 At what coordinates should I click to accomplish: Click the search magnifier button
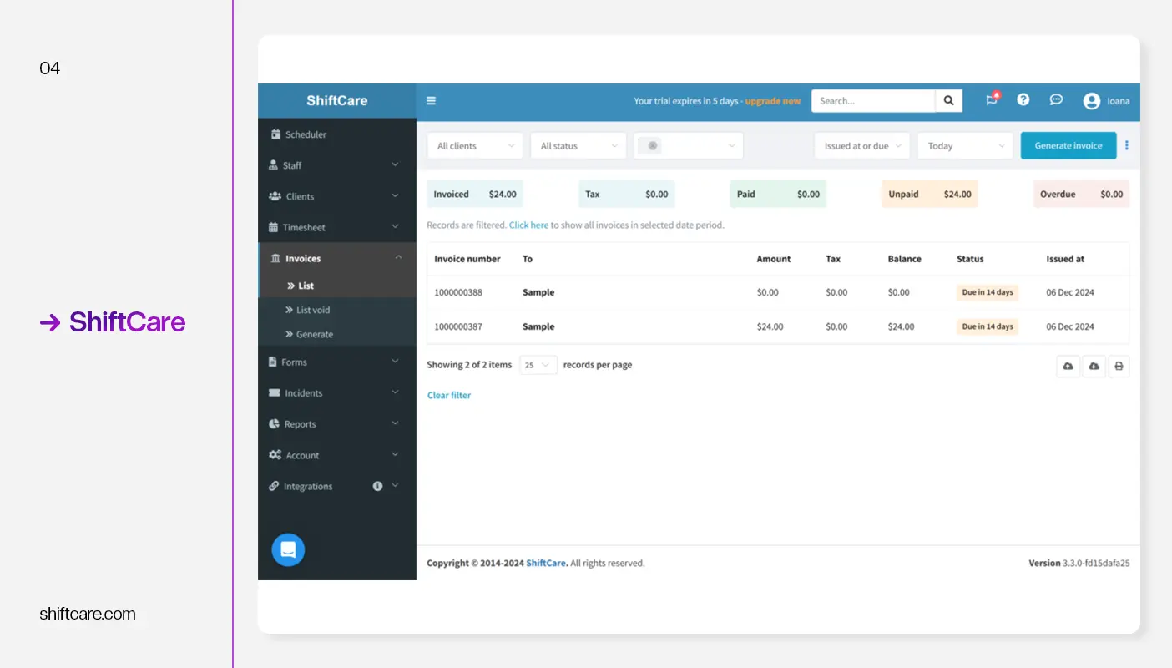tap(948, 101)
